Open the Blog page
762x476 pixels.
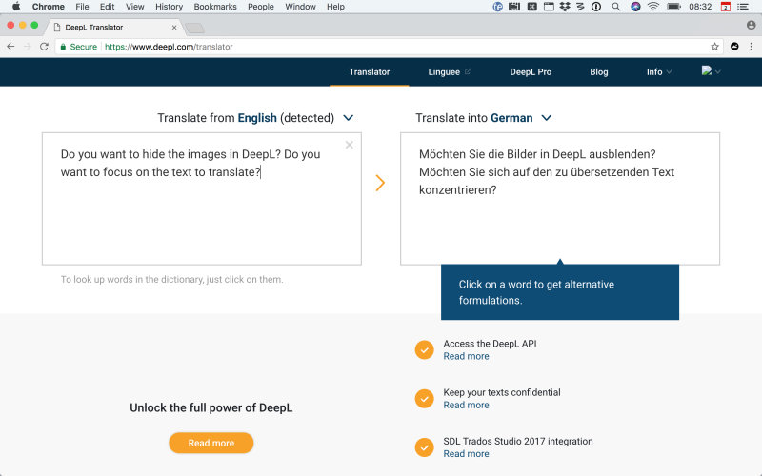[599, 72]
